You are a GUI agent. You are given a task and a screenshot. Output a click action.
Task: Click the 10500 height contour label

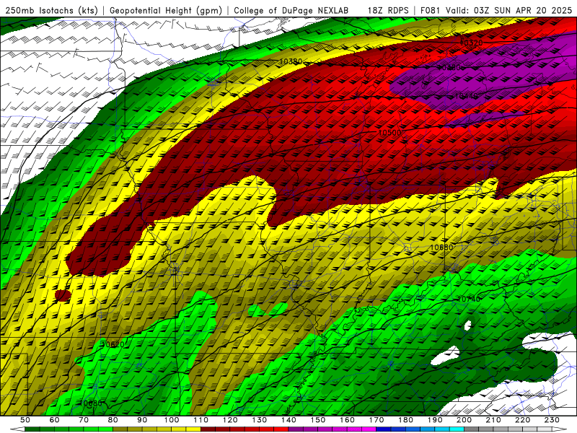pos(389,133)
